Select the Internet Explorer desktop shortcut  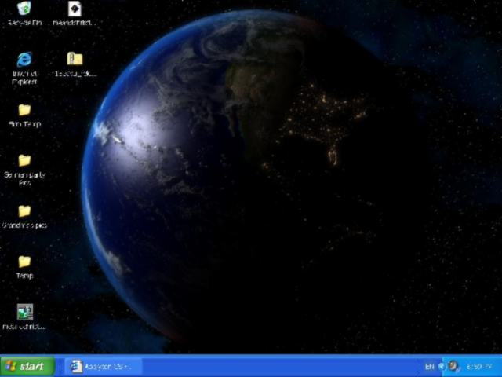[x=24, y=60]
